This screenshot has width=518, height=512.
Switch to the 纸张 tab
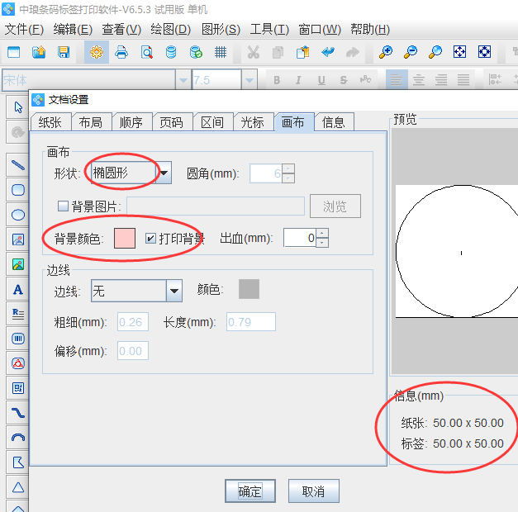pos(50,122)
